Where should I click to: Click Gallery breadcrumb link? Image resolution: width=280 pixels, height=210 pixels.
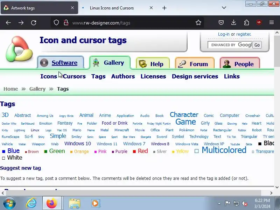(37, 89)
